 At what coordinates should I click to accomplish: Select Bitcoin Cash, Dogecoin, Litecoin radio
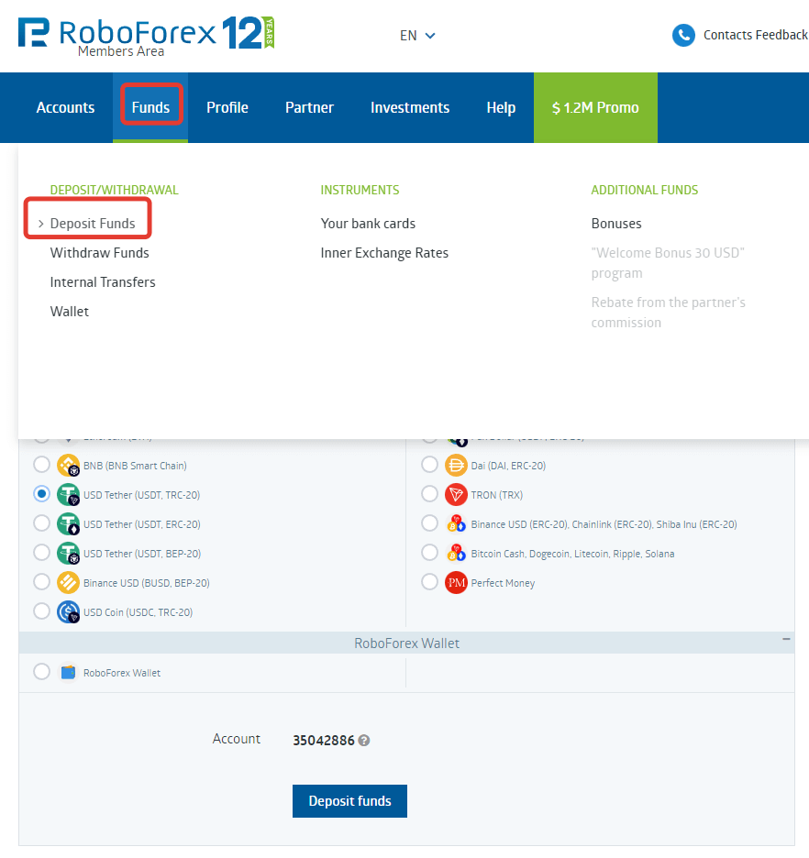pyautogui.click(x=429, y=552)
